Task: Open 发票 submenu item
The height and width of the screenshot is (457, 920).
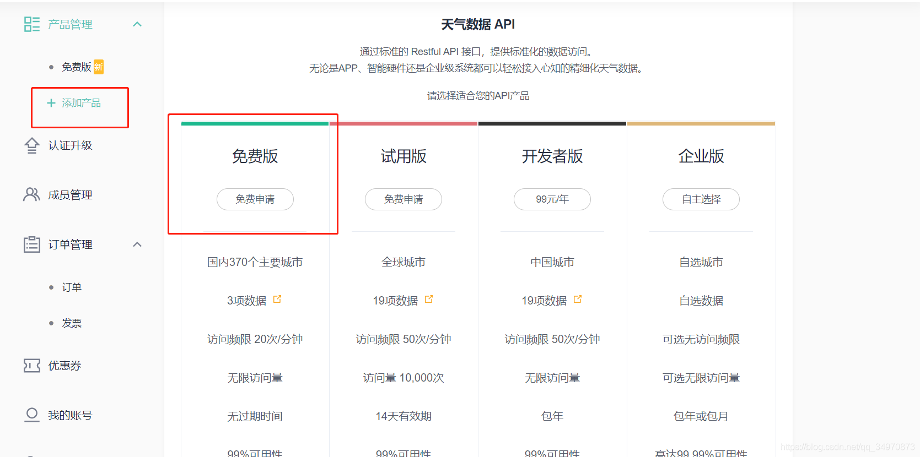Action: (x=72, y=323)
